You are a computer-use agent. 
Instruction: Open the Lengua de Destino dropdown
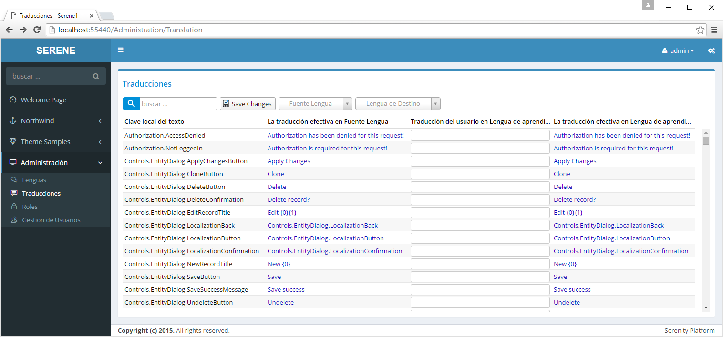397,104
